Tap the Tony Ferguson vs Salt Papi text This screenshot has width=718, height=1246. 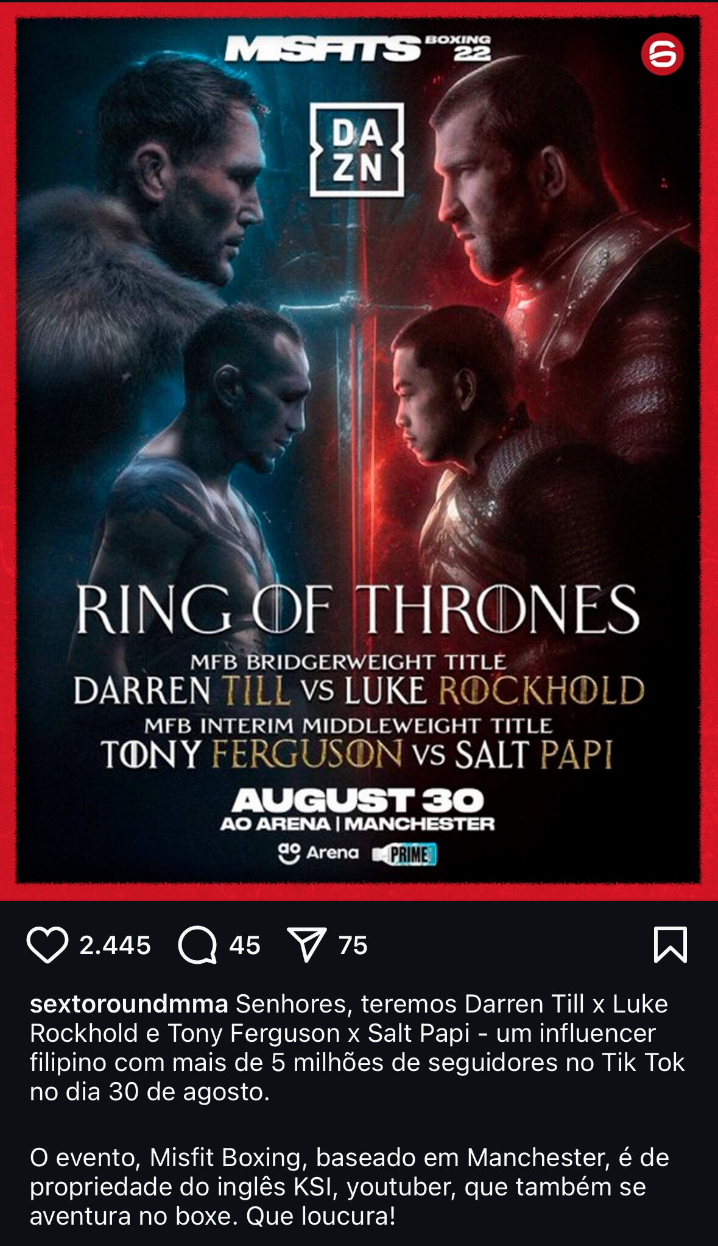point(357,755)
